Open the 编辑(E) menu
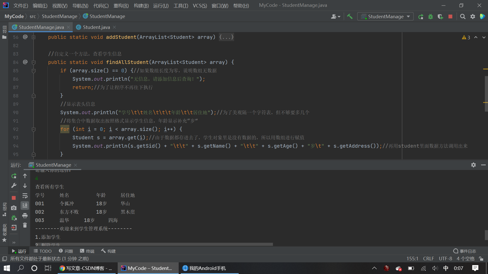This screenshot has width=488, height=274. tap(40, 6)
